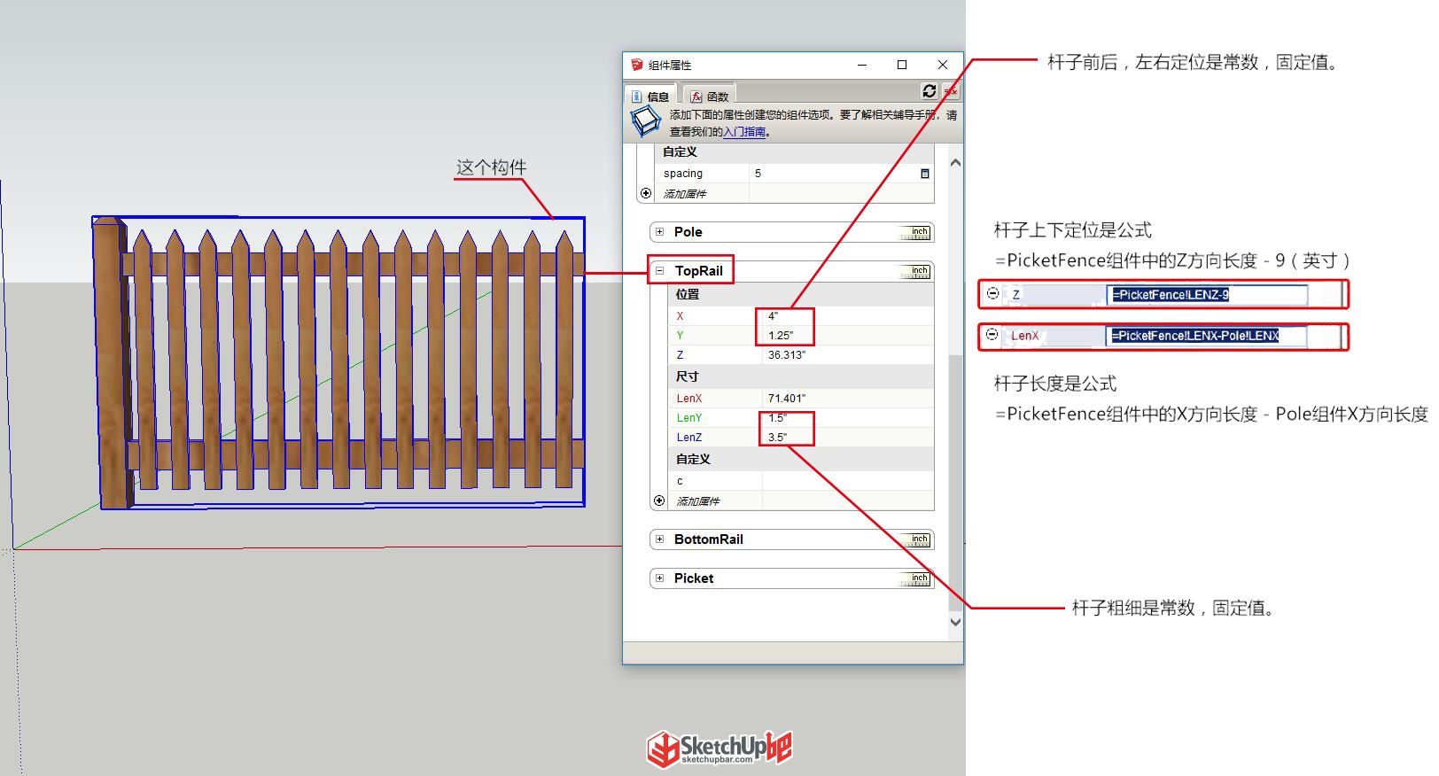
Task: Click the vertical scrollbar thumb in attributes panel
Action: pyautogui.click(x=955, y=483)
